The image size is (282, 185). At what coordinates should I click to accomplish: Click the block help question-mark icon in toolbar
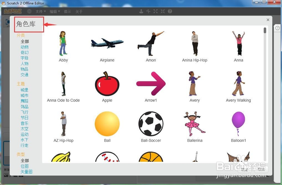(170, 11)
